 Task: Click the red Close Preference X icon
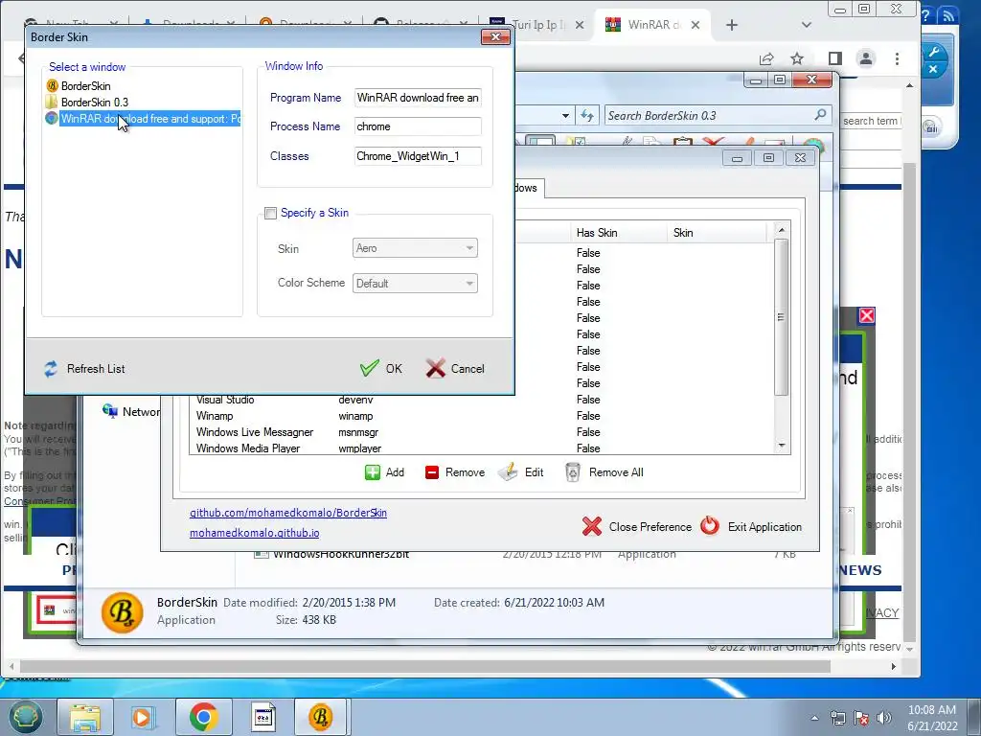coord(591,526)
